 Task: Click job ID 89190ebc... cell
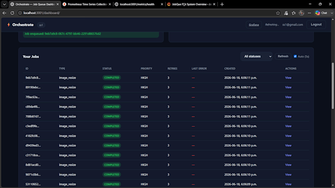pos(33,87)
